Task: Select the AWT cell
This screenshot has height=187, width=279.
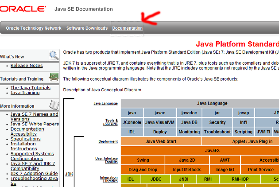Action: click(225, 160)
